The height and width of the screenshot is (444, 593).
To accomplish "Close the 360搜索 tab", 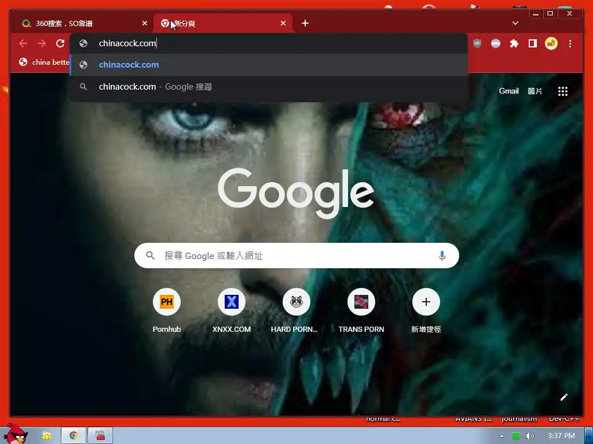I will click(144, 23).
